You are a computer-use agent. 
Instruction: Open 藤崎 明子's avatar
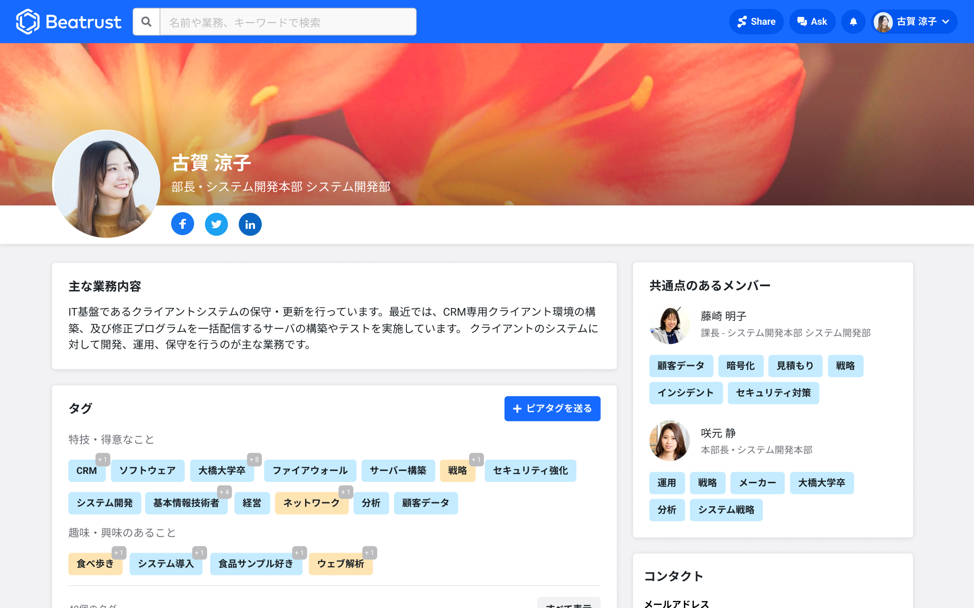click(x=669, y=324)
